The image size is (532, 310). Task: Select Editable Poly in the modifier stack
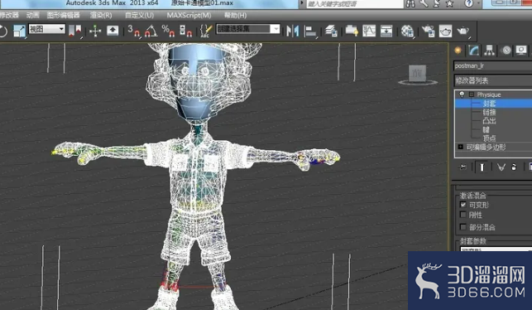pos(486,148)
